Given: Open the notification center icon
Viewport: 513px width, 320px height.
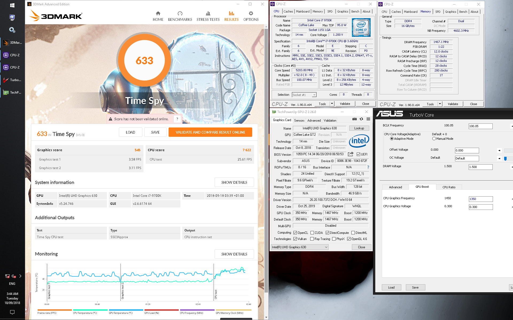Looking at the screenshot, I should coord(12,312).
